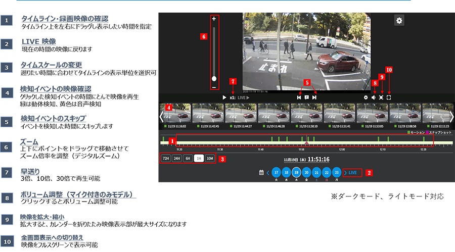
Task: Skip to the previous detected event
Action: tap(299, 97)
